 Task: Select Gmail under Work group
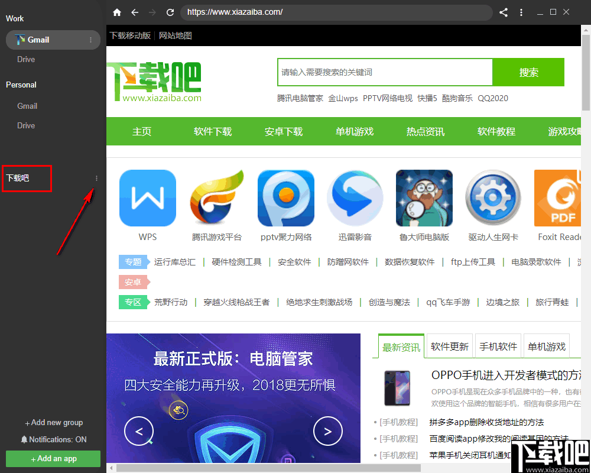click(x=53, y=40)
